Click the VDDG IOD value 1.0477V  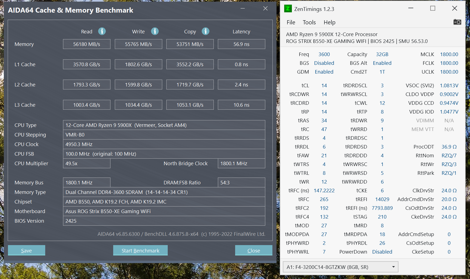(449, 112)
